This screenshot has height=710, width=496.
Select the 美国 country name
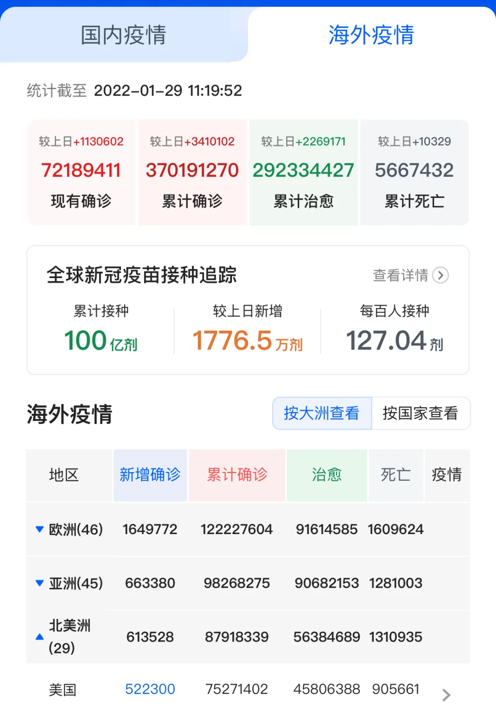[x=63, y=690]
